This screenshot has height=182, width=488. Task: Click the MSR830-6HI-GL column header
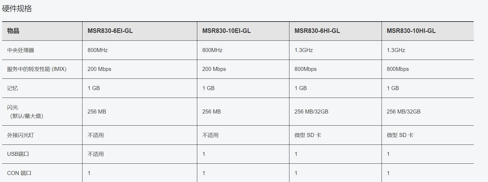(317, 31)
